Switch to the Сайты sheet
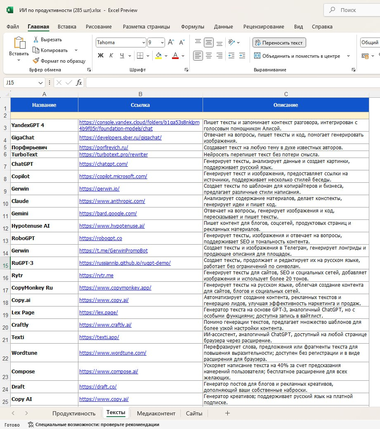This screenshot has height=429, width=380. (194, 413)
